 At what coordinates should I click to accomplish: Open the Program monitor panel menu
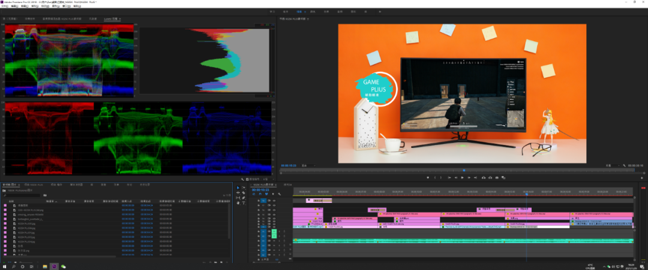(x=308, y=19)
